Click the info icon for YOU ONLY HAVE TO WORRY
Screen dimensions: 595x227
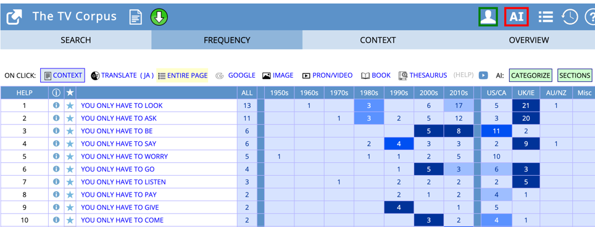point(56,156)
